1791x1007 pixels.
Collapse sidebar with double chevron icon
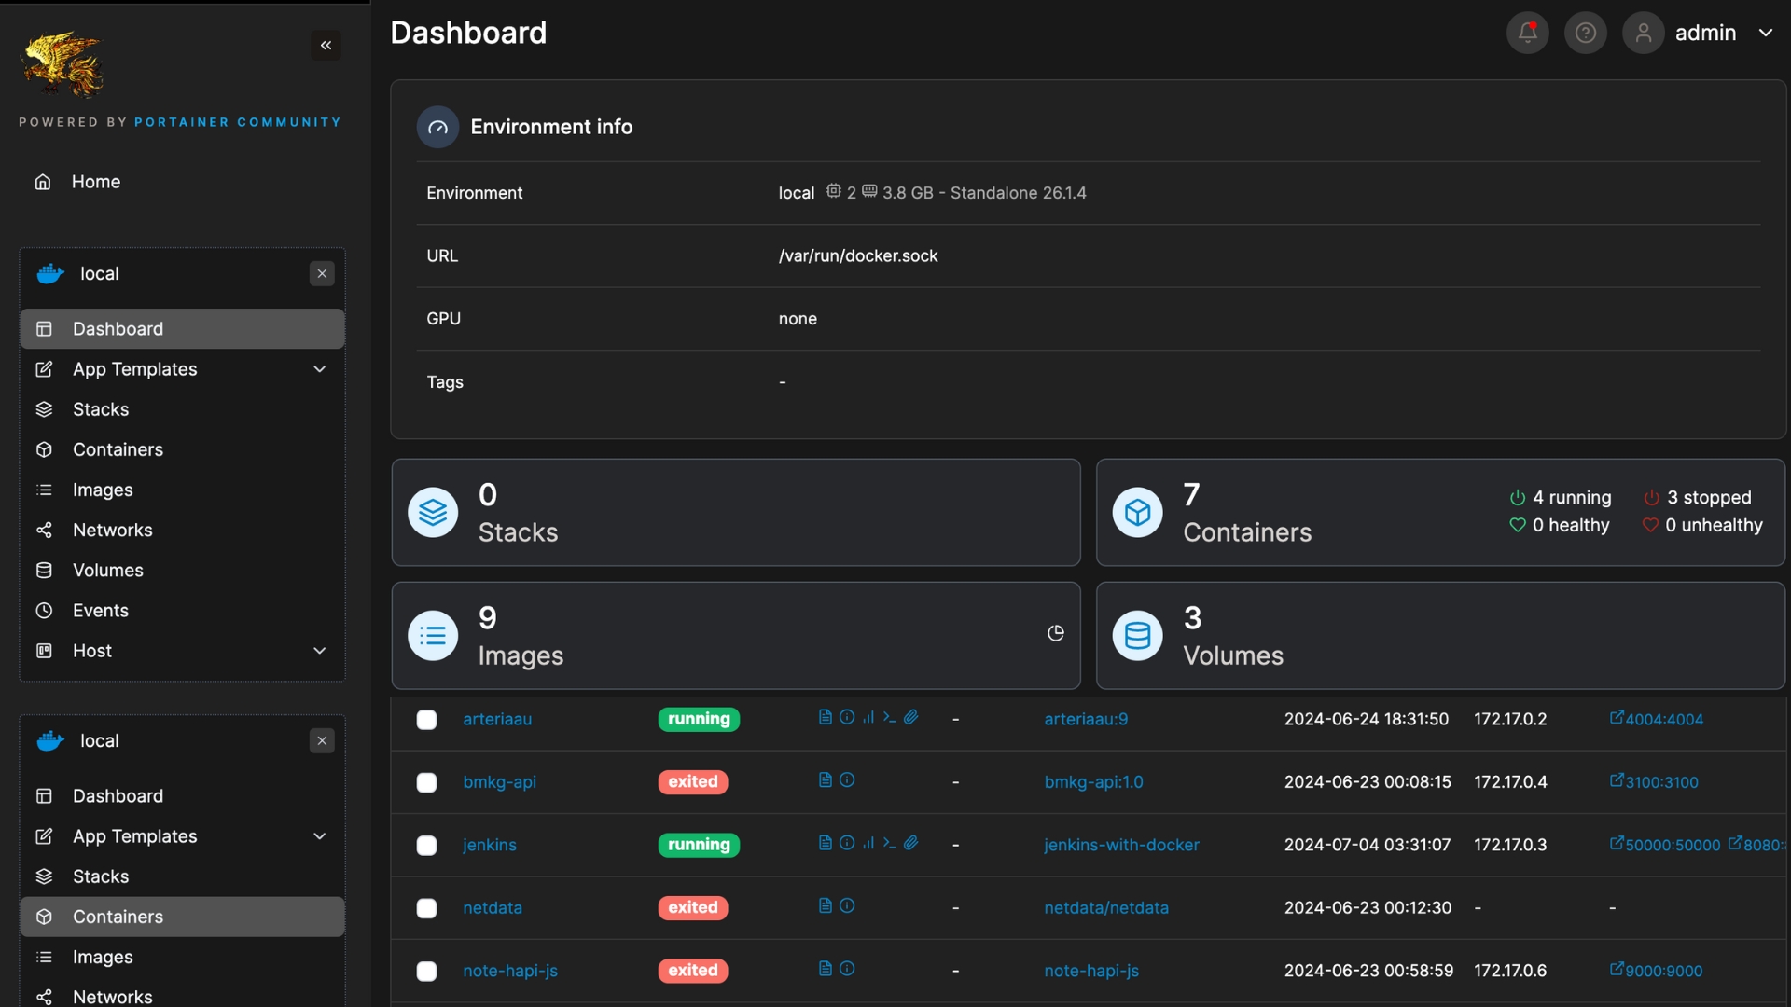[x=326, y=45]
